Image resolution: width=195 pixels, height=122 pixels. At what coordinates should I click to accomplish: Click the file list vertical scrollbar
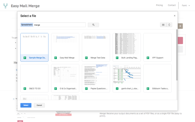click(x=177, y=55)
